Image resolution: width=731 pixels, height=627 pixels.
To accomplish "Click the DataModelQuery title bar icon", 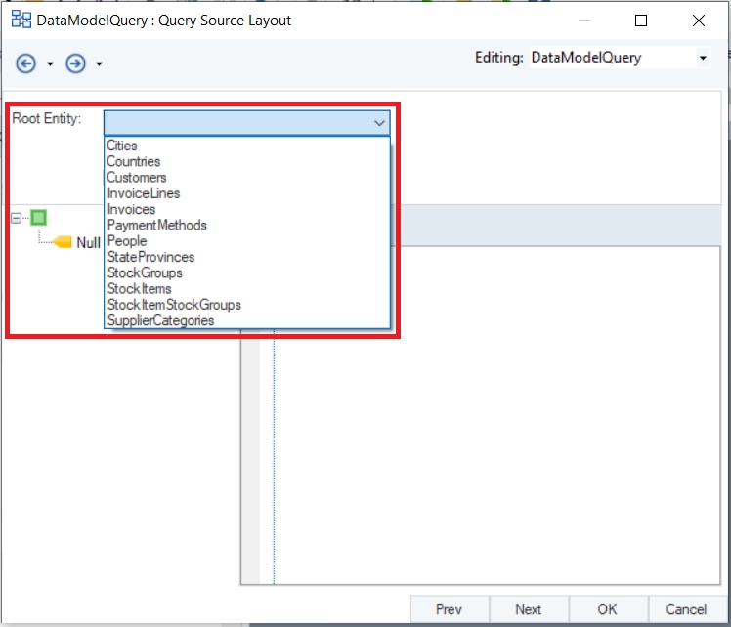I will 21,21.
